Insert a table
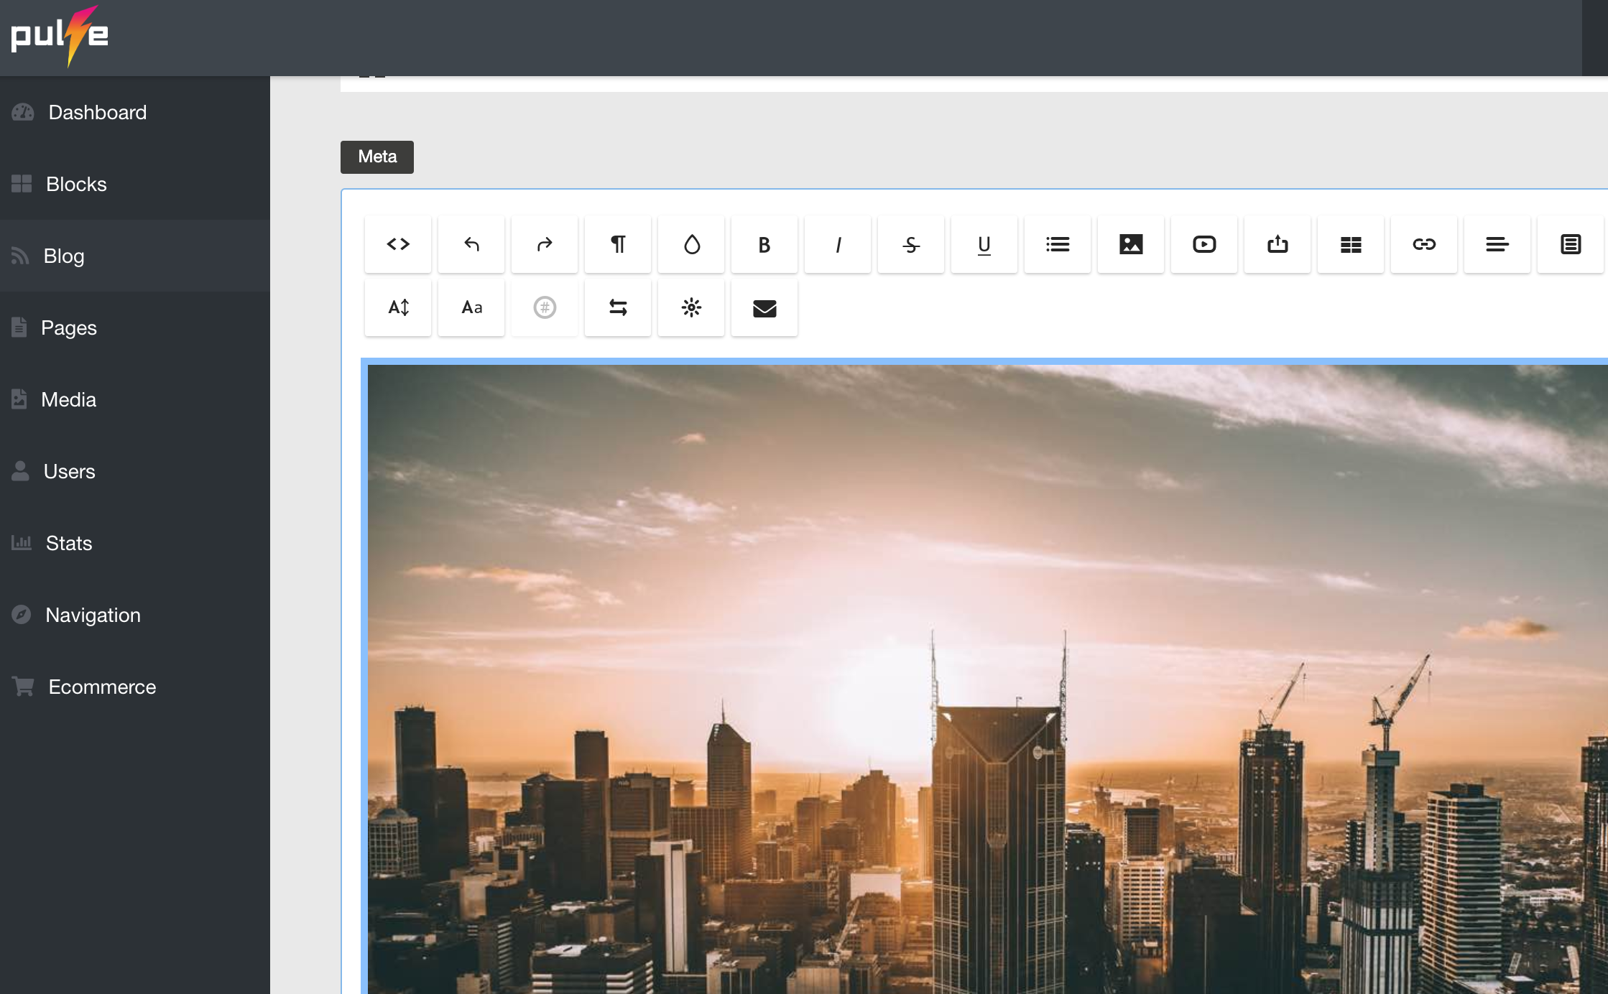This screenshot has height=994, width=1608. click(x=1350, y=244)
